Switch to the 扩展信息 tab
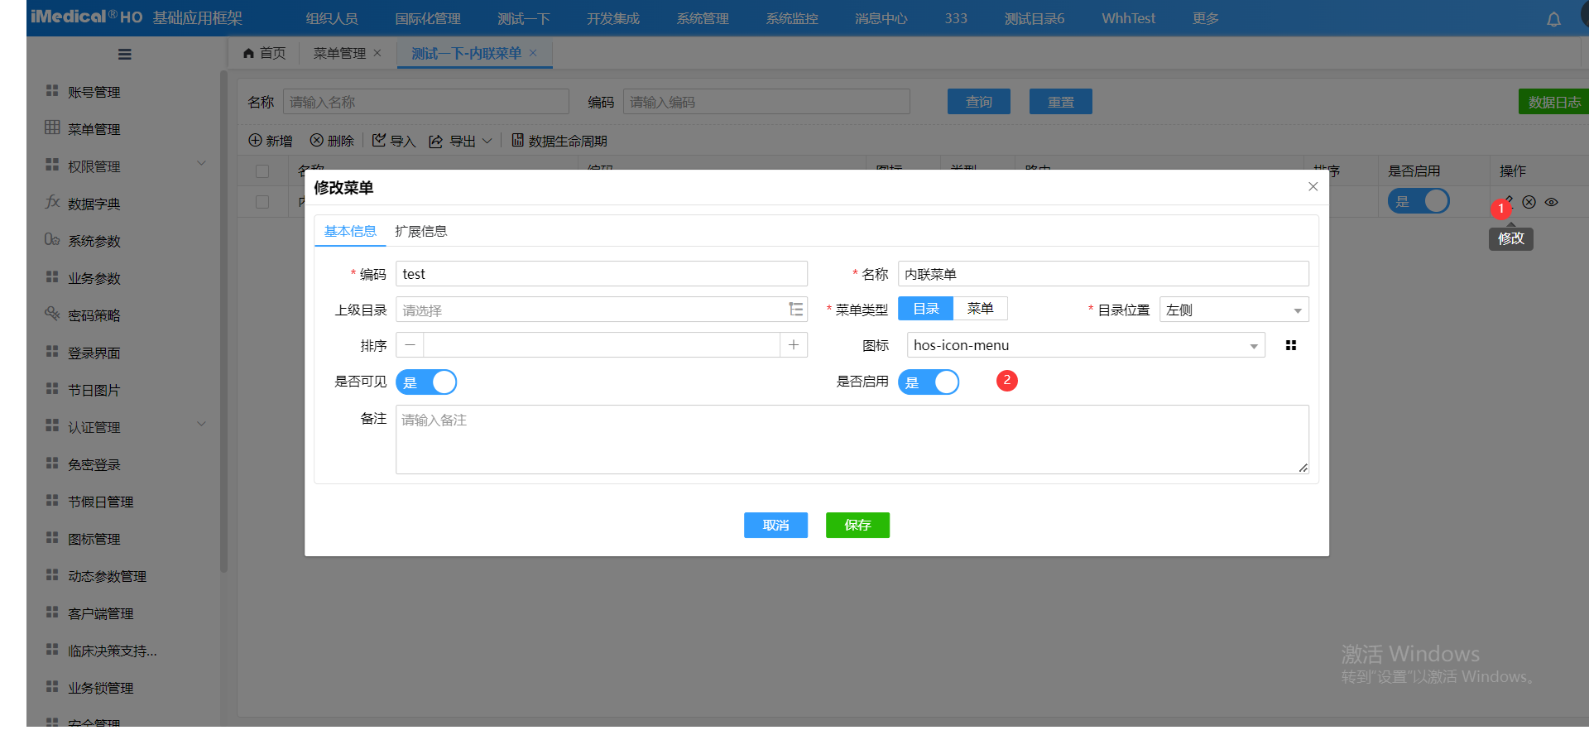1589x735 pixels. 420,231
